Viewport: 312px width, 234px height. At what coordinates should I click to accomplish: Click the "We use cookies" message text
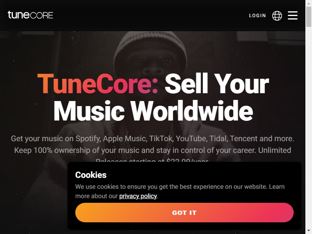point(180,191)
